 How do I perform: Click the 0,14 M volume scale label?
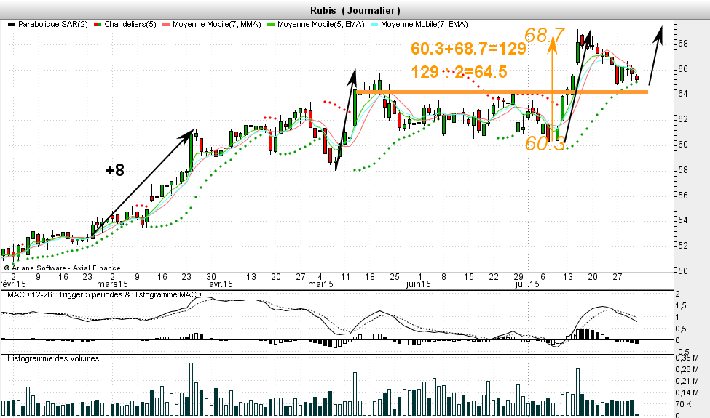(x=687, y=393)
